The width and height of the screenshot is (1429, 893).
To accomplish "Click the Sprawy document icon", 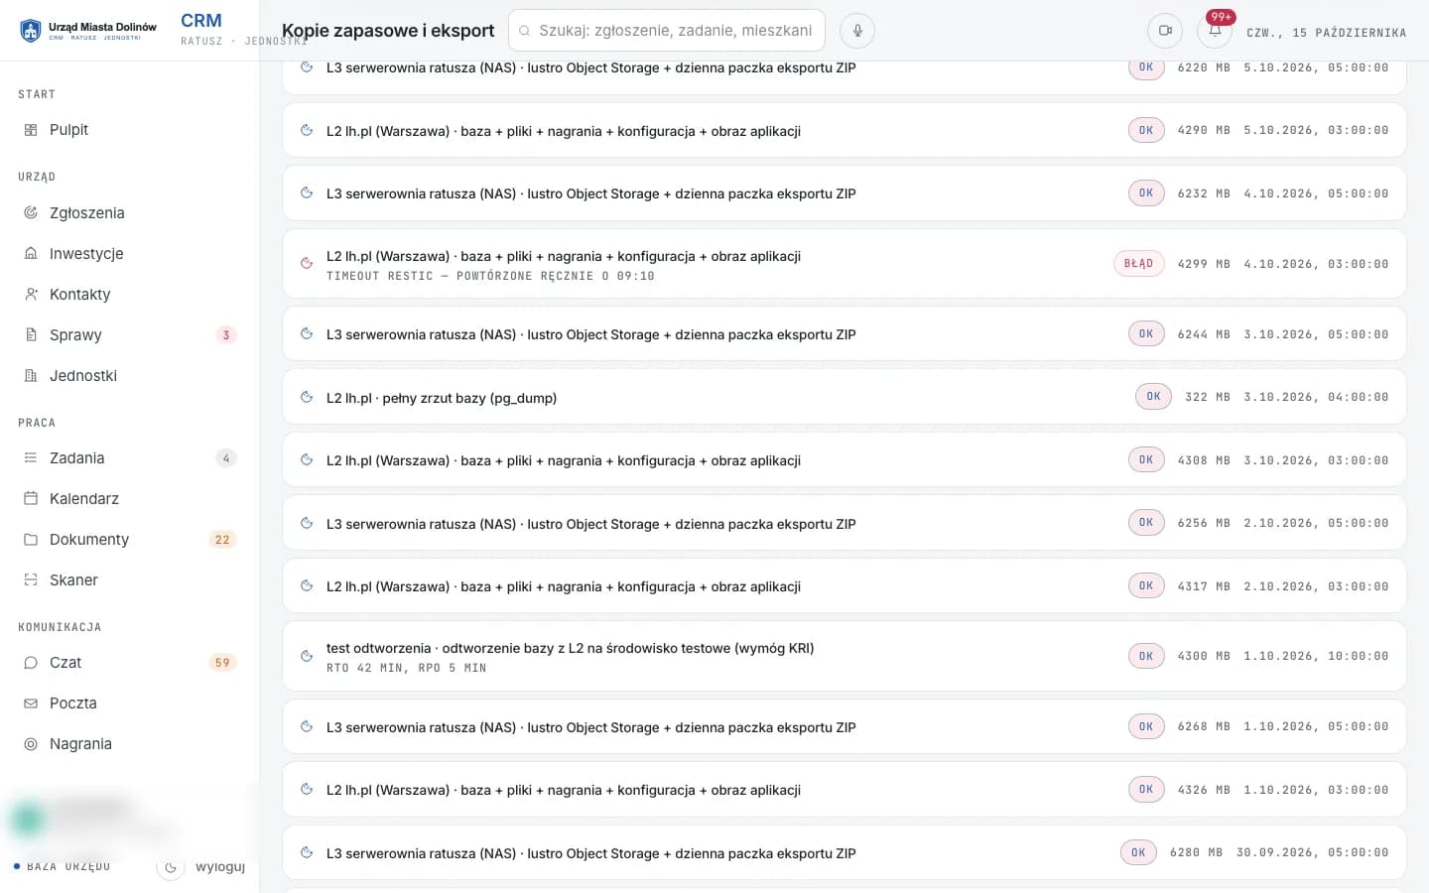I will click(x=31, y=334).
